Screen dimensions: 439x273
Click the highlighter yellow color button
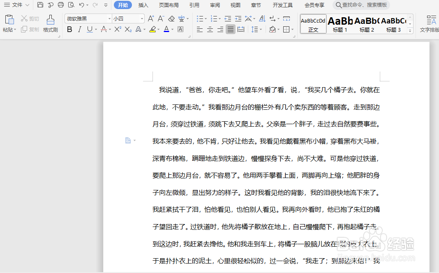[152, 29]
